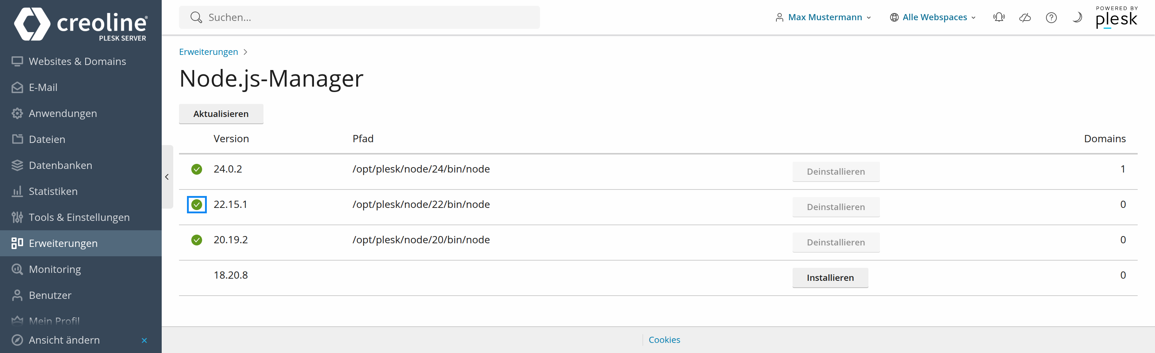1155x353 pixels.
Task: Click the search magnifier icon
Action: pyautogui.click(x=196, y=17)
